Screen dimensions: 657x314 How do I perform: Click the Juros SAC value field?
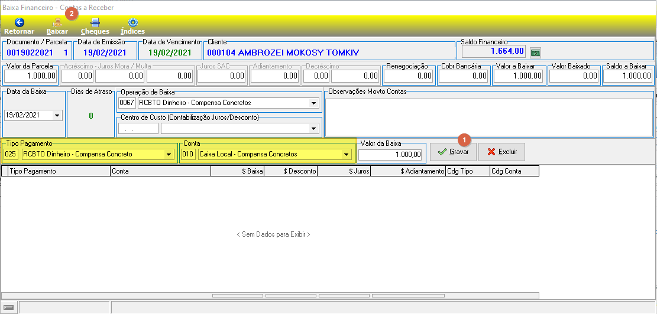[x=222, y=76]
